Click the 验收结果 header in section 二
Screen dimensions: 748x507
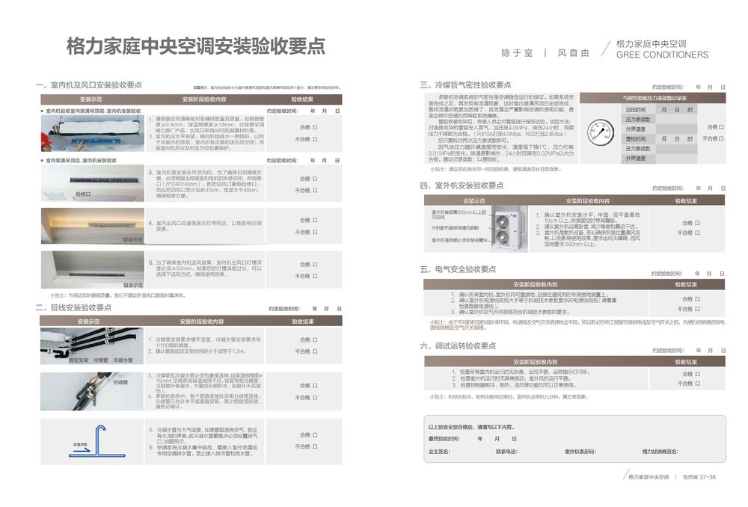(x=303, y=322)
